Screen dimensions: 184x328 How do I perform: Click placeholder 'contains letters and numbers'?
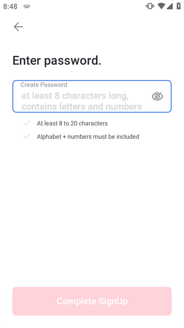click(x=82, y=107)
